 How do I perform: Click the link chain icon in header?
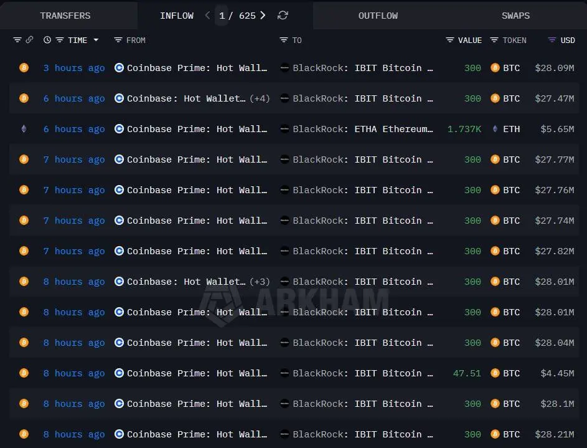(x=30, y=40)
